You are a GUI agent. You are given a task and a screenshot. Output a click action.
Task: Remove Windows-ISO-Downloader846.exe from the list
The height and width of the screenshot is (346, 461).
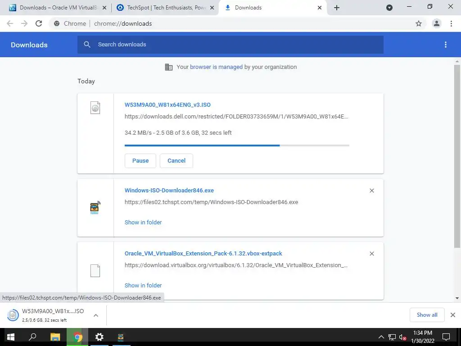click(x=371, y=191)
